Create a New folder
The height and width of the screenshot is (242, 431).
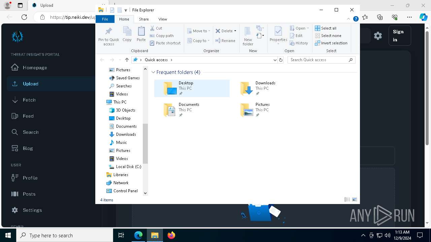(248, 36)
